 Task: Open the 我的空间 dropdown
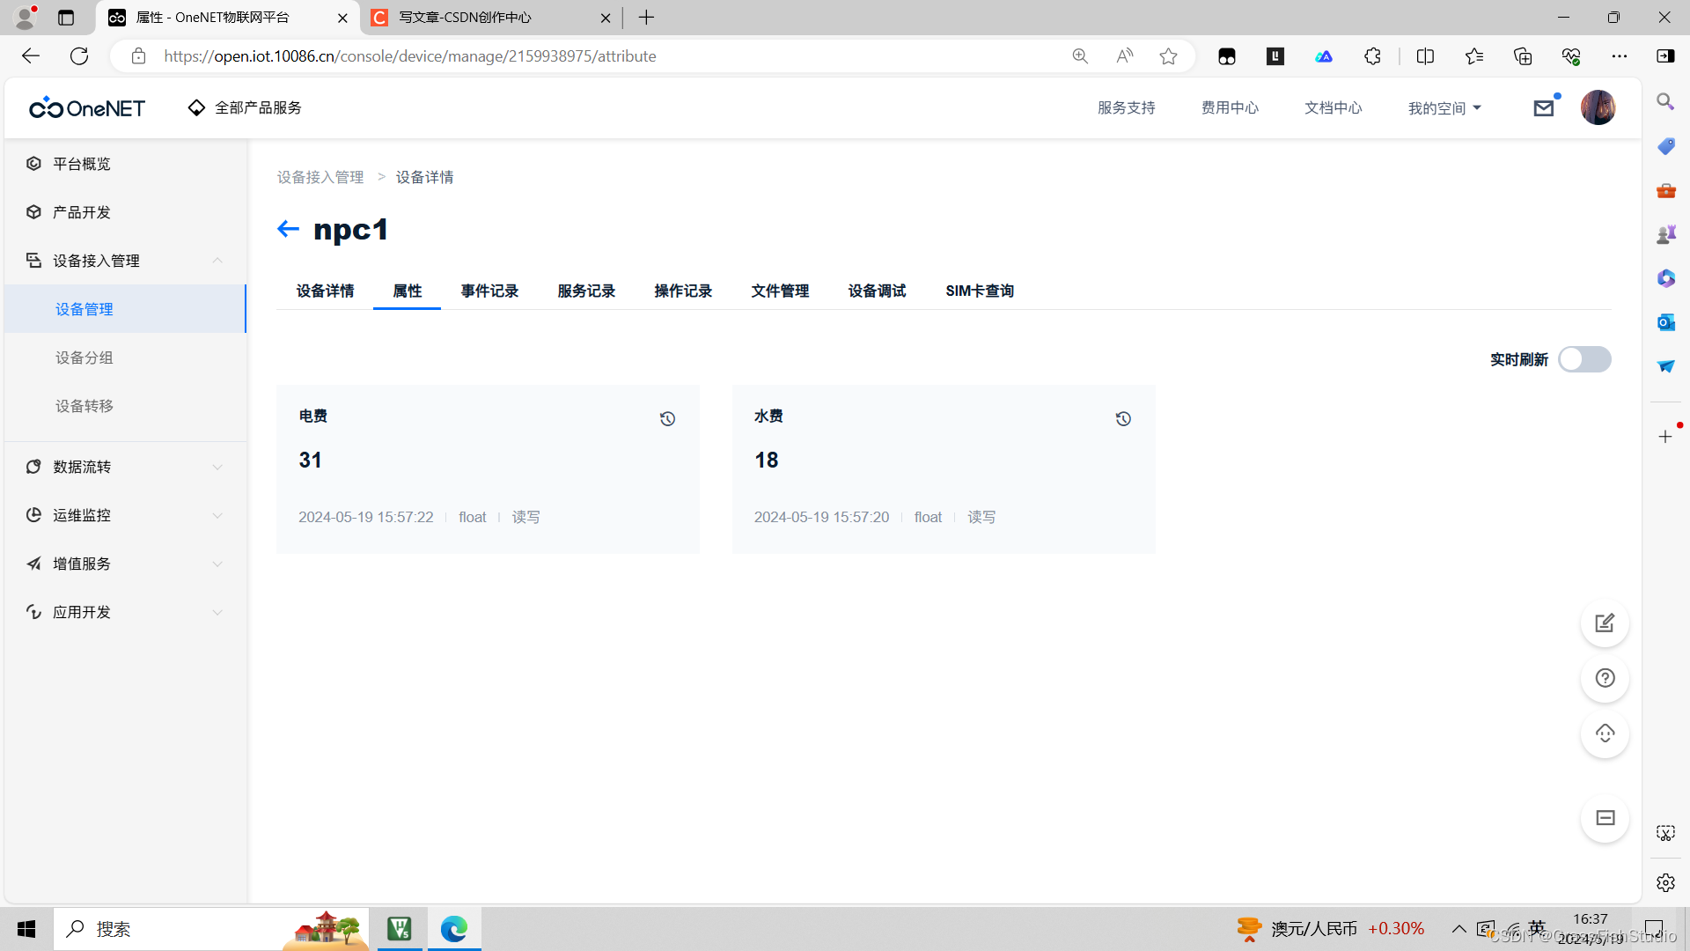coord(1444,108)
